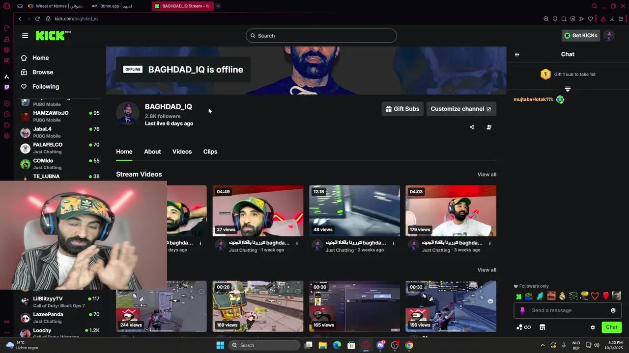Viewport: 629px width, 353px height.
Task: Open Windows Start menu
Action: 220,345
